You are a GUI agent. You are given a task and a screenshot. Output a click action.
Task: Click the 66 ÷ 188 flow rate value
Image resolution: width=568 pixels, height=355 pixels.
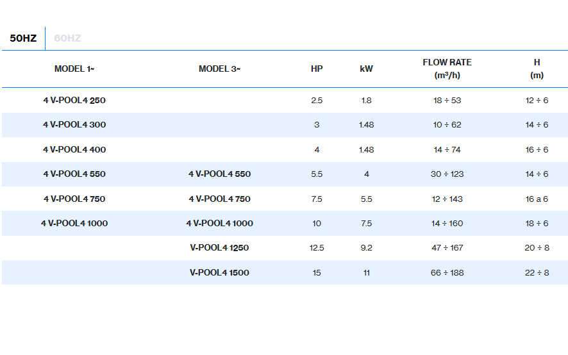point(447,273)
